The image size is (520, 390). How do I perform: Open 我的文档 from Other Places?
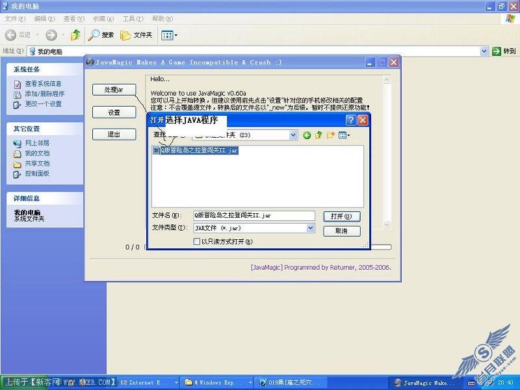[x=37, y=153]
